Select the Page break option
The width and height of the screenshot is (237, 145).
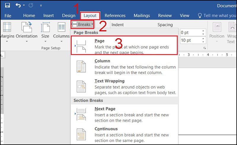[x=124, y=45]
